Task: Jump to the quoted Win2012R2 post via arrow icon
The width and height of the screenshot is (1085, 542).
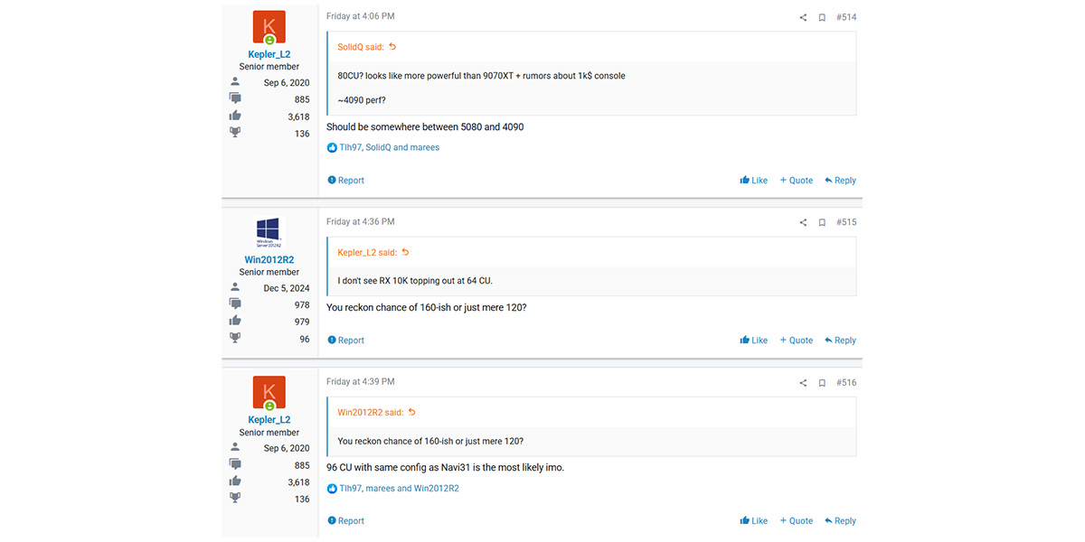Action: pyautogui.click(x=412, y=413)
